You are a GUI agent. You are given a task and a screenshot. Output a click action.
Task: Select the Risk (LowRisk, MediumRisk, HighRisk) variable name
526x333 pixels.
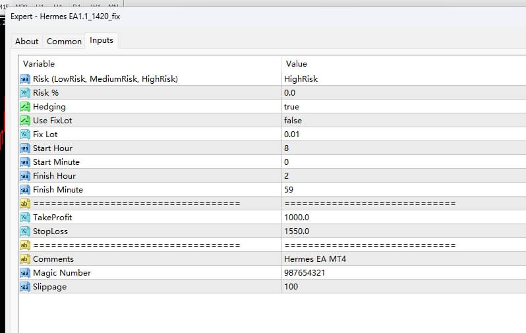[105, 79]
